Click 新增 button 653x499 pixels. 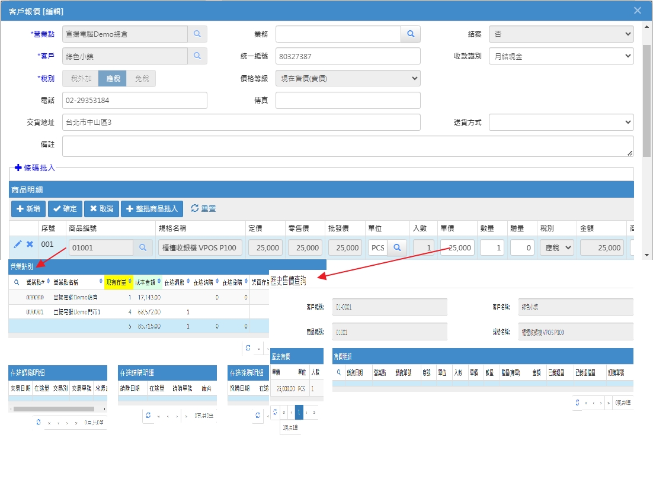[x=28, y=209]
